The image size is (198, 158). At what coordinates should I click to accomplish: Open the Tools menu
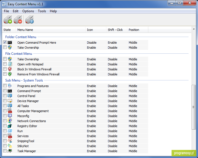(42, 11)
